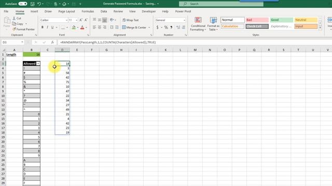Apply the Normal cell style
332x186 pixels.
[x=232, y=20]
